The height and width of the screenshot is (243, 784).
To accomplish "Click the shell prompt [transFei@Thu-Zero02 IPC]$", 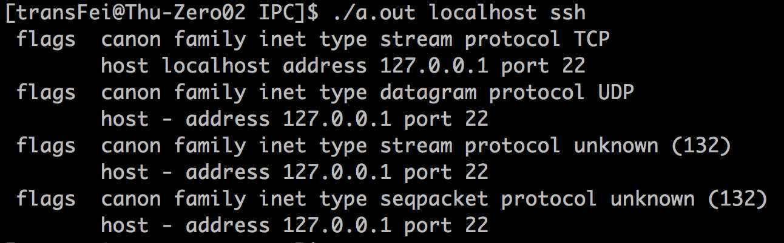I will coord(161,13).
